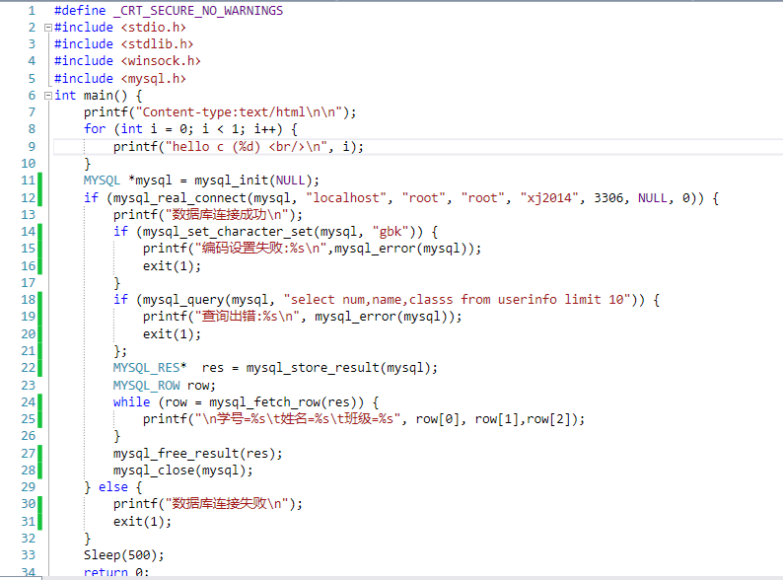This screenshot has height=580, width=783.
Task: Click the Sleep(500) statement
Action: click(x=123, y=555)
